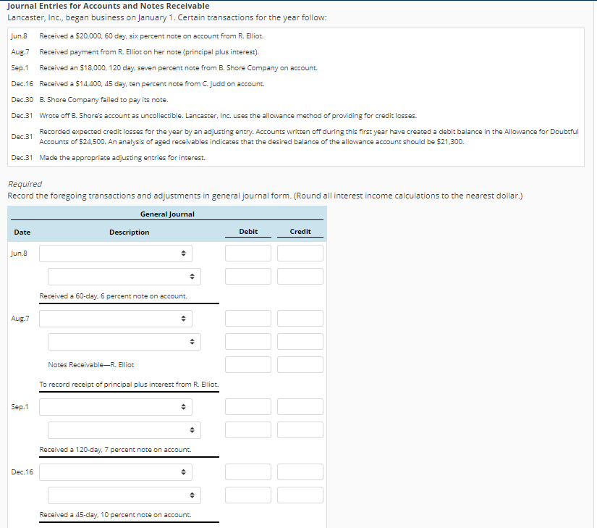Screen dimensions: 597x528
Task: Select the Dec.16 second-row credit field
Action: [x=300, y=495]
